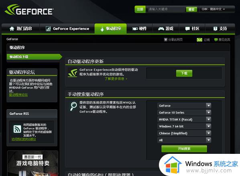
Task: Open the 支持 tab
Action: (x=220, y=29)
